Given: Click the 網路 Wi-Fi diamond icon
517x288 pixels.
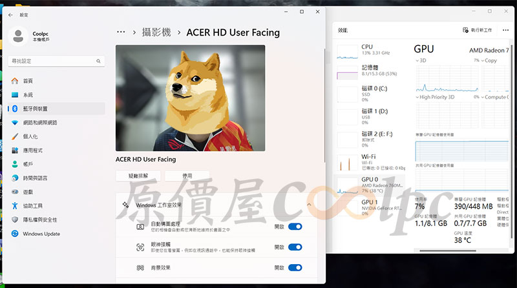Looking at the screenshot, I should [15, 123].
